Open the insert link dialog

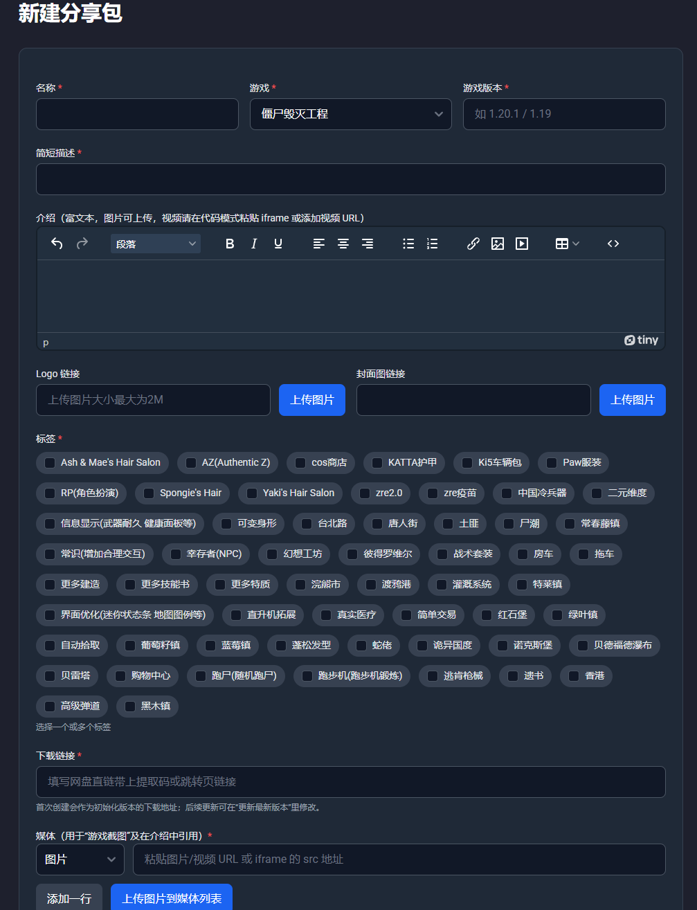pos(473,244)
